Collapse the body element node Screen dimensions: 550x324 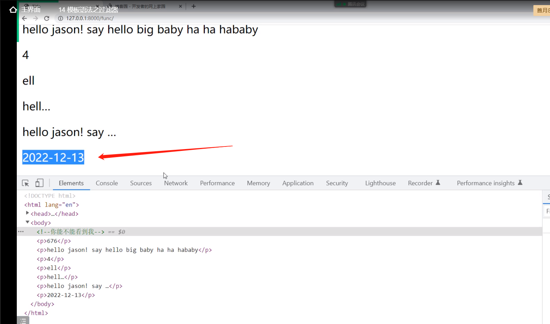click(x=27, y=222)
